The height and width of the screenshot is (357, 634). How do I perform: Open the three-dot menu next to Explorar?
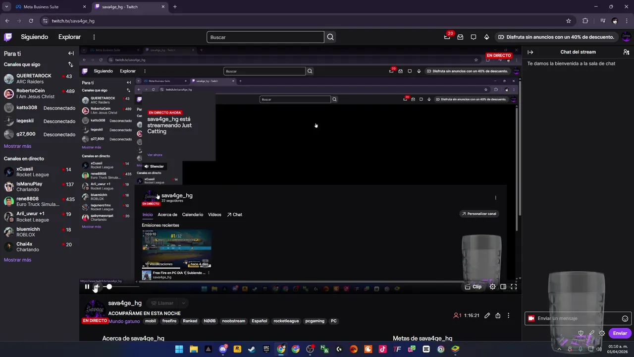click(x=94, y=37)
